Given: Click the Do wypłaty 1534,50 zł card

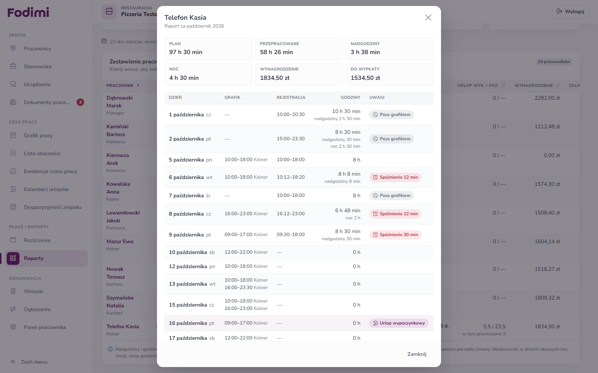Looking at the screenshot, I should point(389,74).
